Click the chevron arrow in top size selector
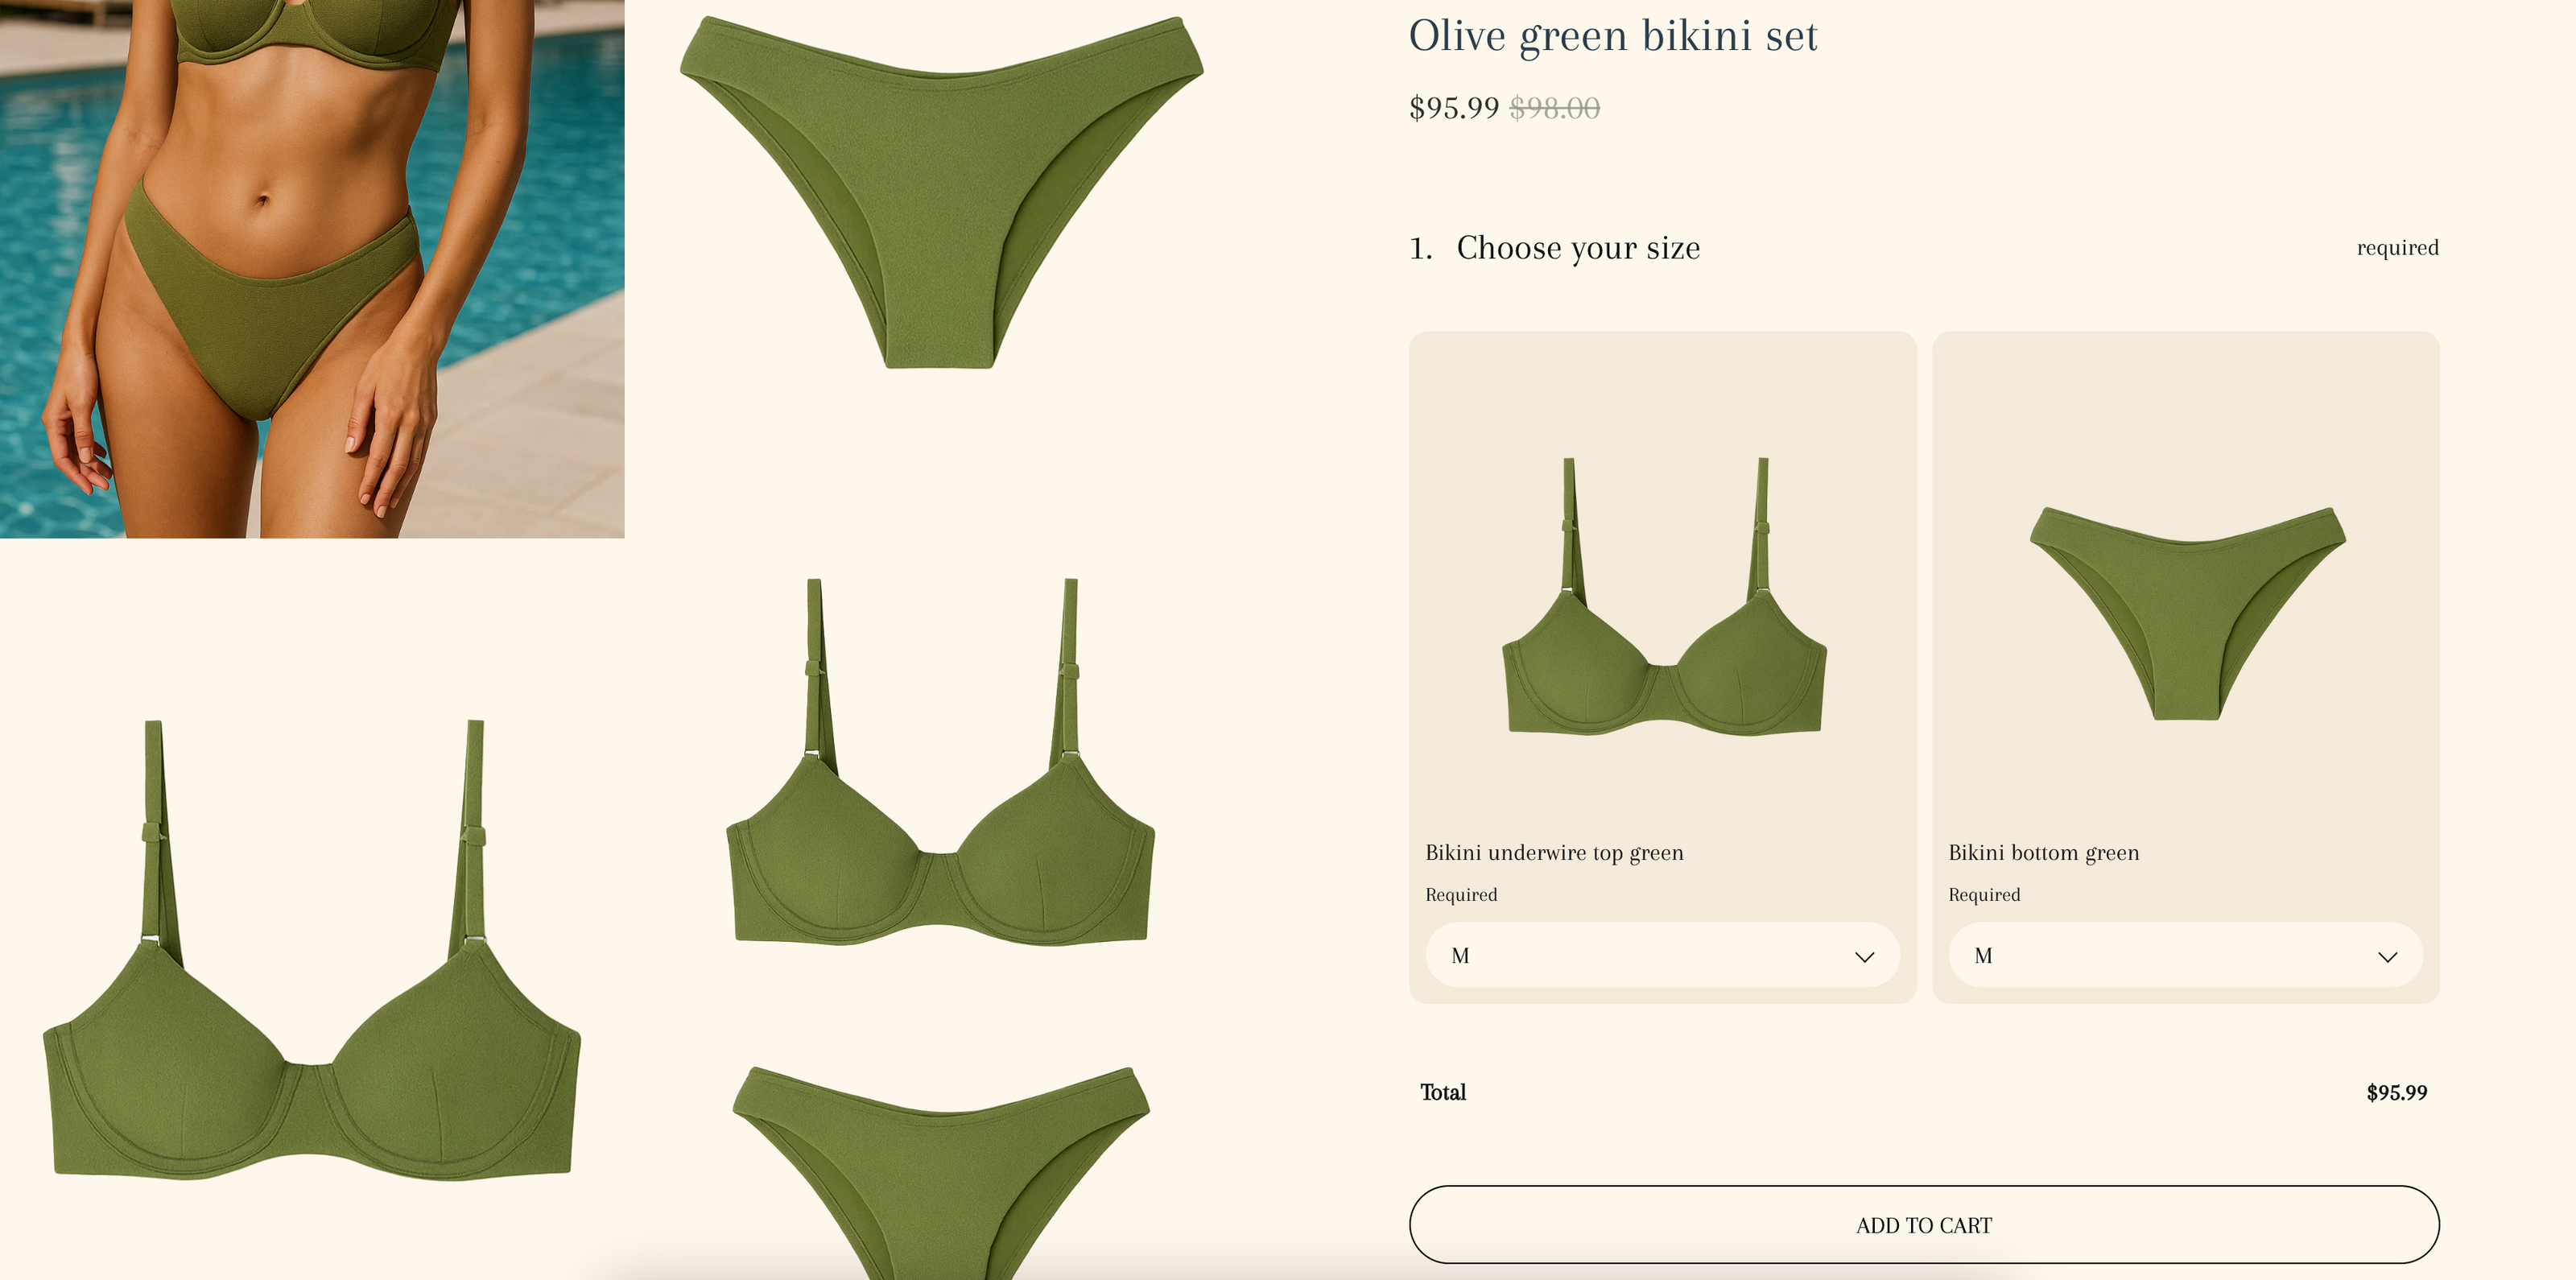The width and height of the screenshot is (2576, 1280). tap(1864, 957)
